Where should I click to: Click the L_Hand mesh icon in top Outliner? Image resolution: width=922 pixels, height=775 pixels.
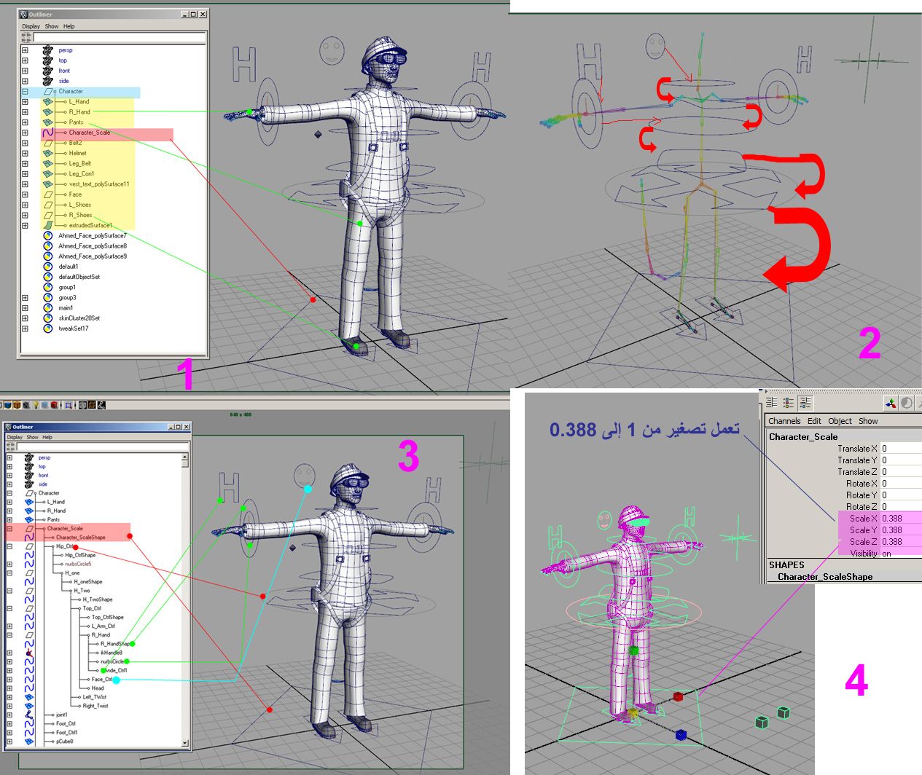pyautogui.click(x=48, y=101)
